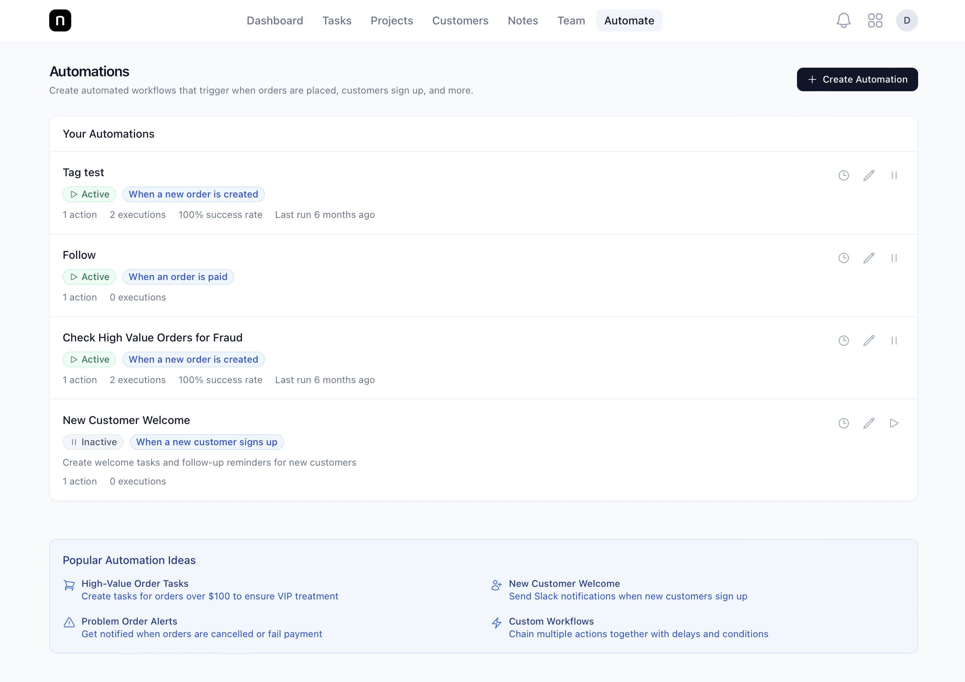This screenshot has width=965, height=682.
Task: Click the High-Value Order Tasks cart icon
Action: pos(69,585)
